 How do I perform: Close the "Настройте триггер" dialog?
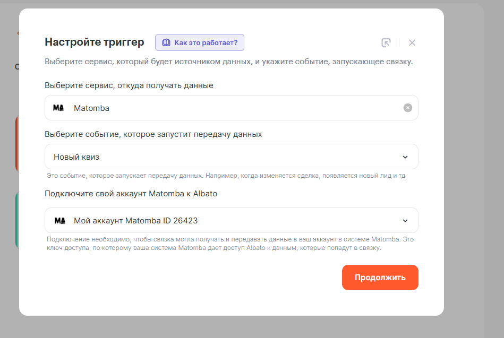pos(412,43)
